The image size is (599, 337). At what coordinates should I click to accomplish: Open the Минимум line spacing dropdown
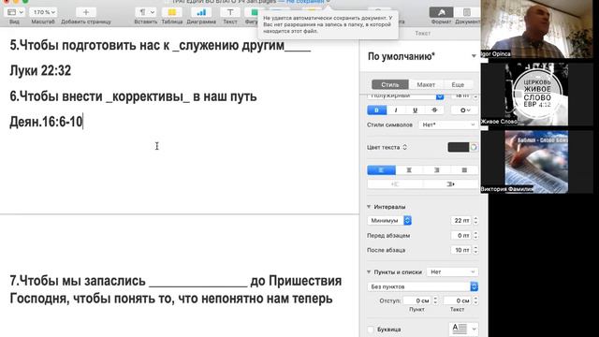pos(389,221)
